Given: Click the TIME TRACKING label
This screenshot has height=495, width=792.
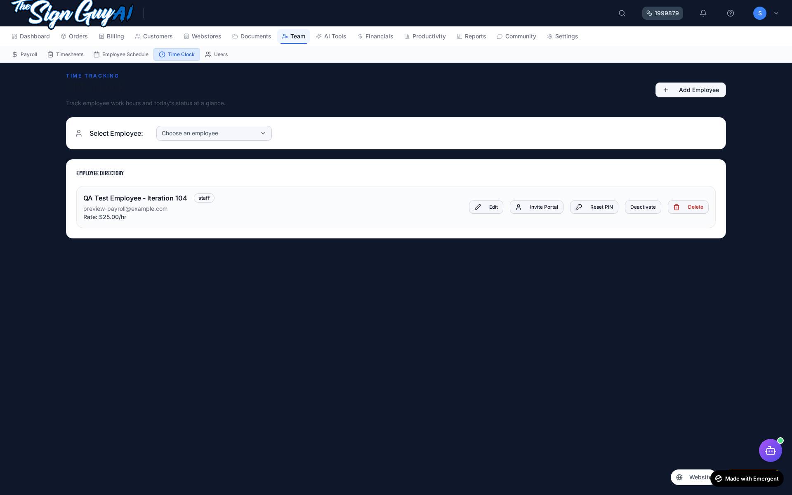Looking at the screenshot, I should pyautogui.click(x=92, y=76).
